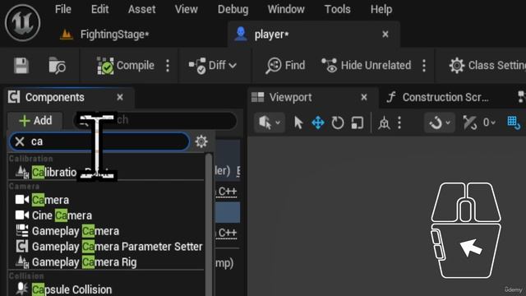Click the Find button
526x296 pixels.
coord(285,65)
